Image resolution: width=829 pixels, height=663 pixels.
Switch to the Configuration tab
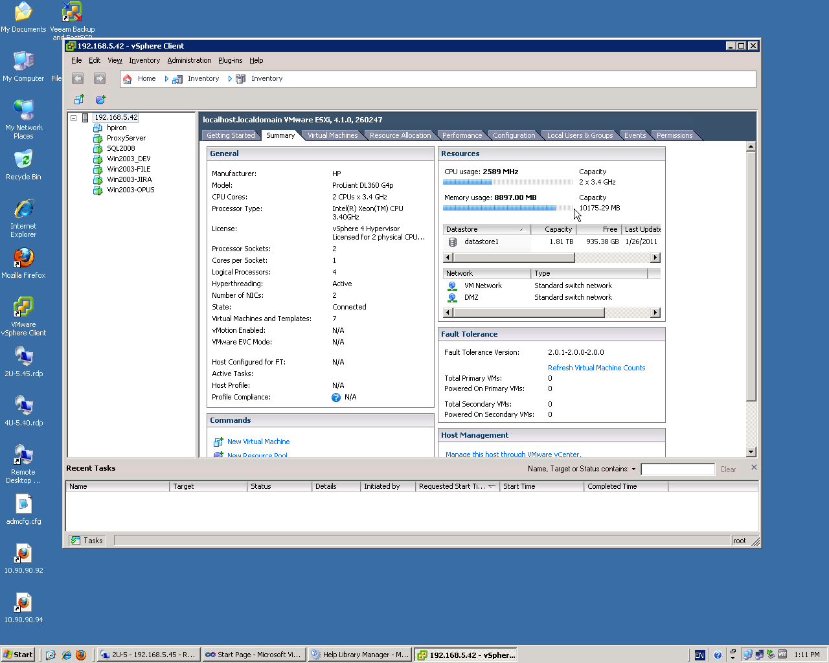[514, 135]
